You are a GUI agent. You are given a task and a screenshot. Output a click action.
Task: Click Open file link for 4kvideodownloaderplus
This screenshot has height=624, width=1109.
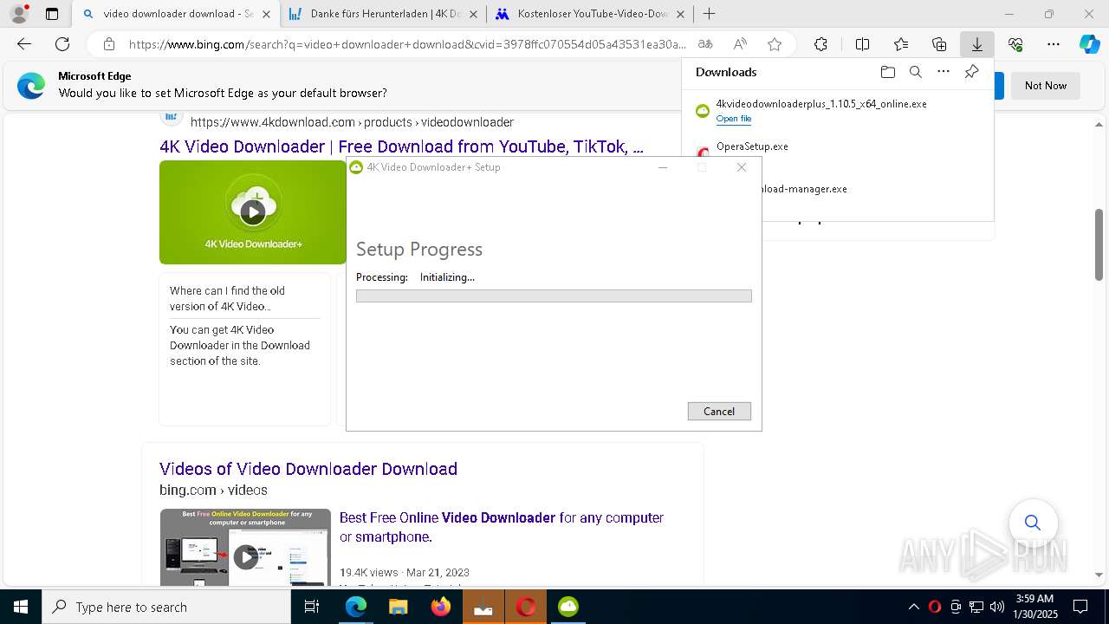(x=734, y=119)
